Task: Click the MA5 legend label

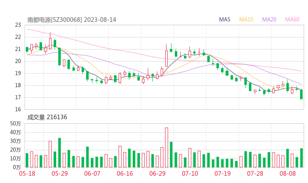Action: click(x=224, y=20)
